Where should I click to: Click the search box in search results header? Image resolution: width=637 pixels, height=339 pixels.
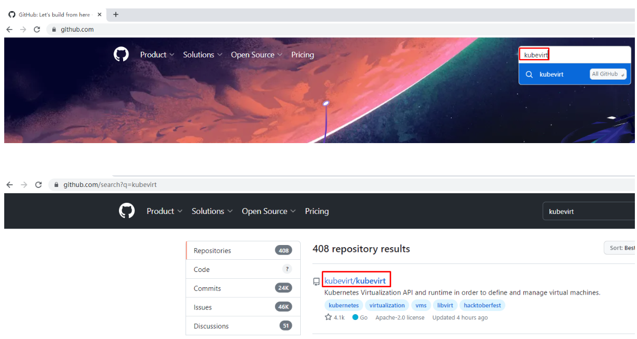point(589,211)
